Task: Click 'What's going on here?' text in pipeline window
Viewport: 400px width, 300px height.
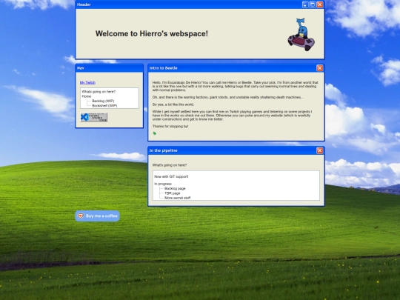Action: pos(170,165)
